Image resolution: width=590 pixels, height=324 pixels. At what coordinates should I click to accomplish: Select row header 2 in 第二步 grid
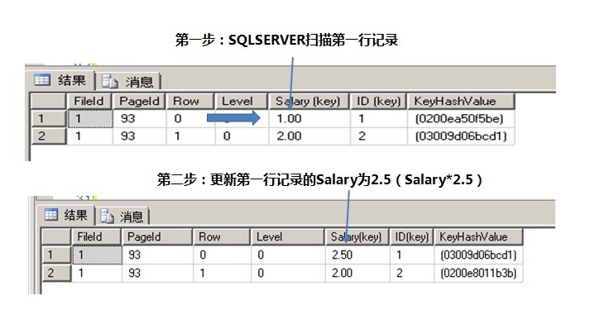(56, 273)
